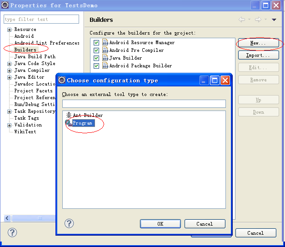
Task: Click the tree horizontal scrollbar thumb
Action: tap(34, 218)
